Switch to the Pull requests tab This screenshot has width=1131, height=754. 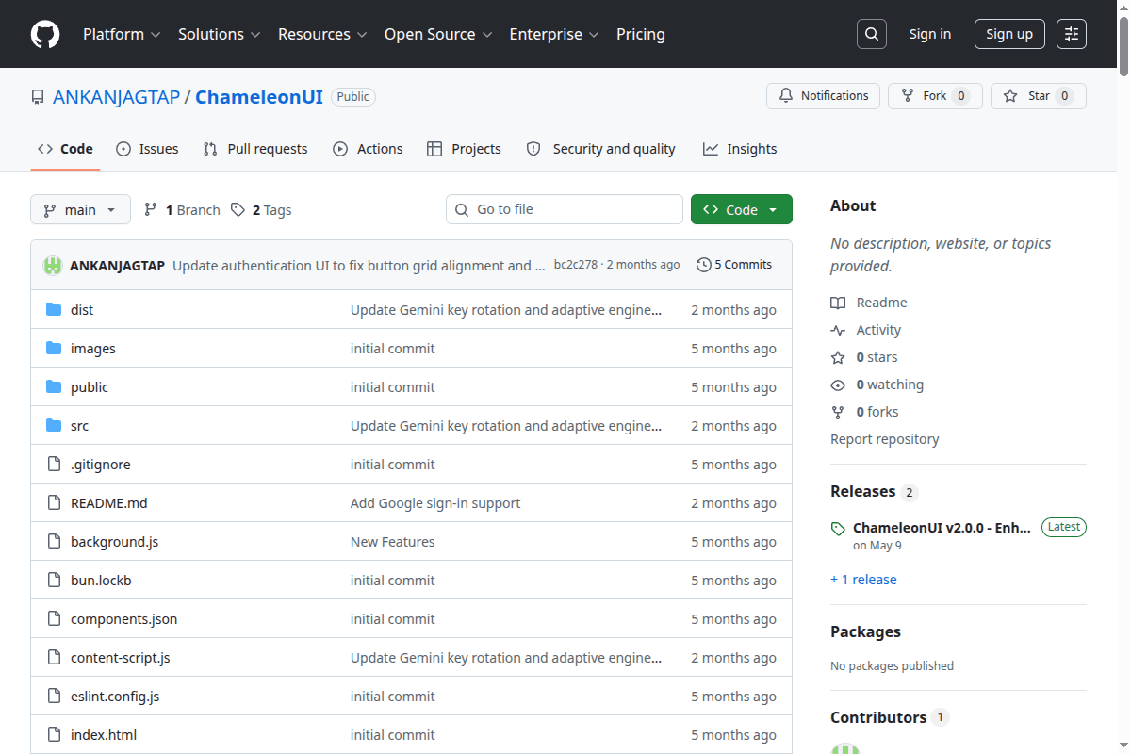(x=255, y=149)
